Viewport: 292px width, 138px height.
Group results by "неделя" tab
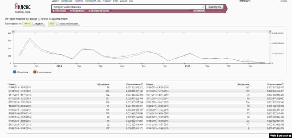point(39,24)
